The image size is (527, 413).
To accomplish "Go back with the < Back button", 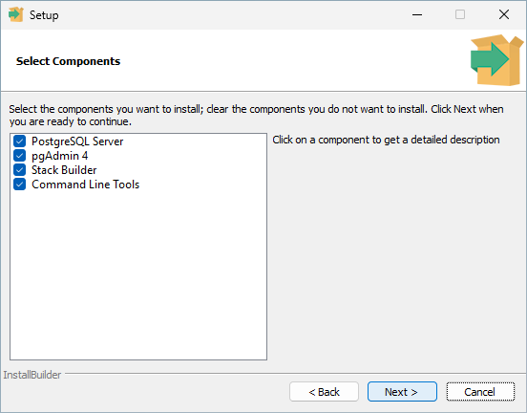I will coord(324,391).
